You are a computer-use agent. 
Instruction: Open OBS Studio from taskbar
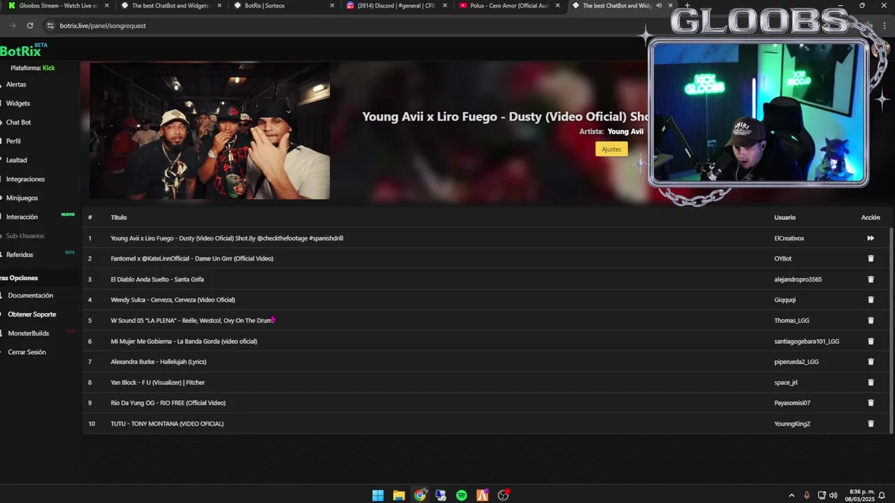coord(503,495)
